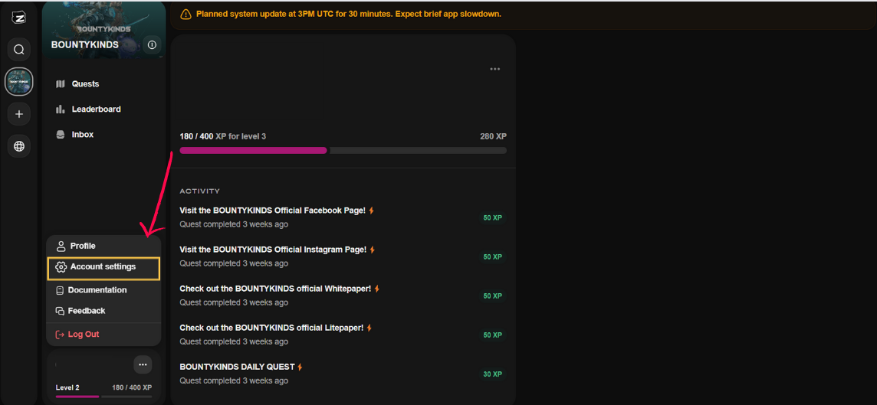Click the 30 XP badge for DAILY QUEST
The height and width of the screenshot is (405, 877).
coord(493,374)
